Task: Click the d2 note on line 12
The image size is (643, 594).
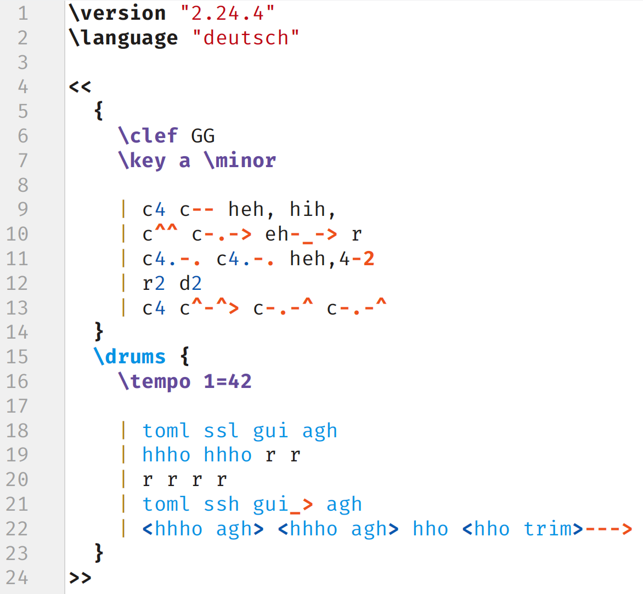Action: [x=190, y=283]
